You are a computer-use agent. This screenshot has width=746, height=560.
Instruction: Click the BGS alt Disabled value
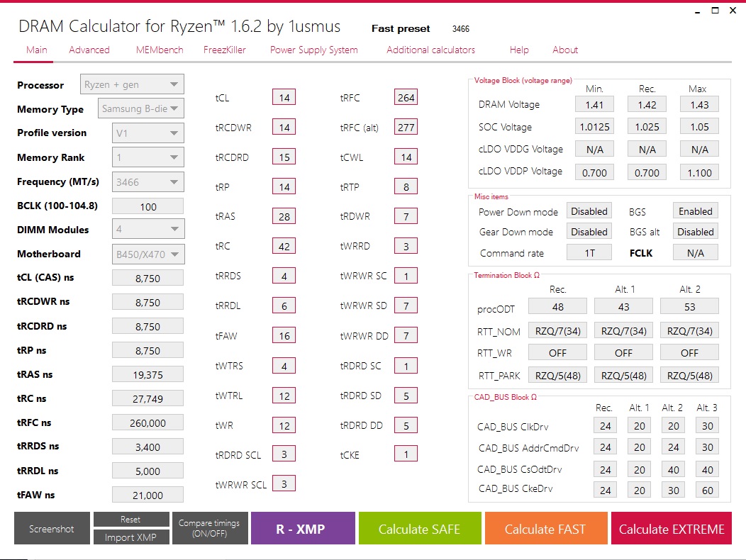click(x=696, y=232)
